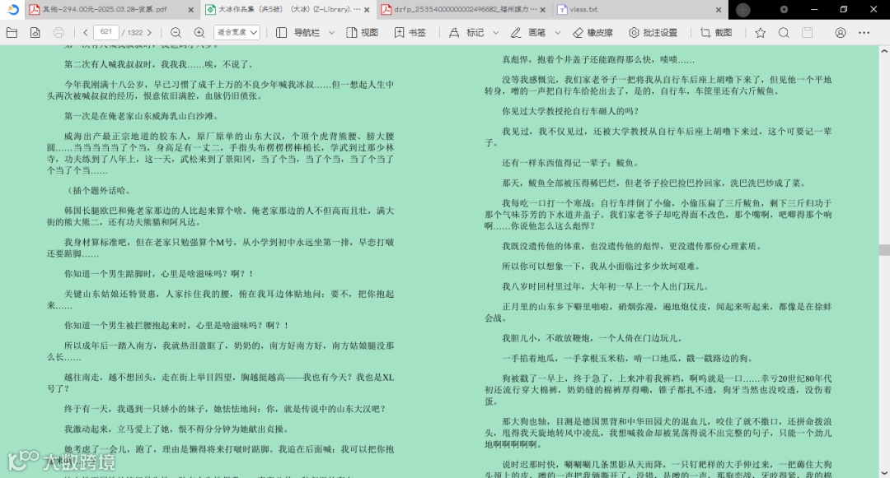890x478 pixels.
Task: Open the 适合宽度 zoom dropdown
Action: (x=237, y=33)
